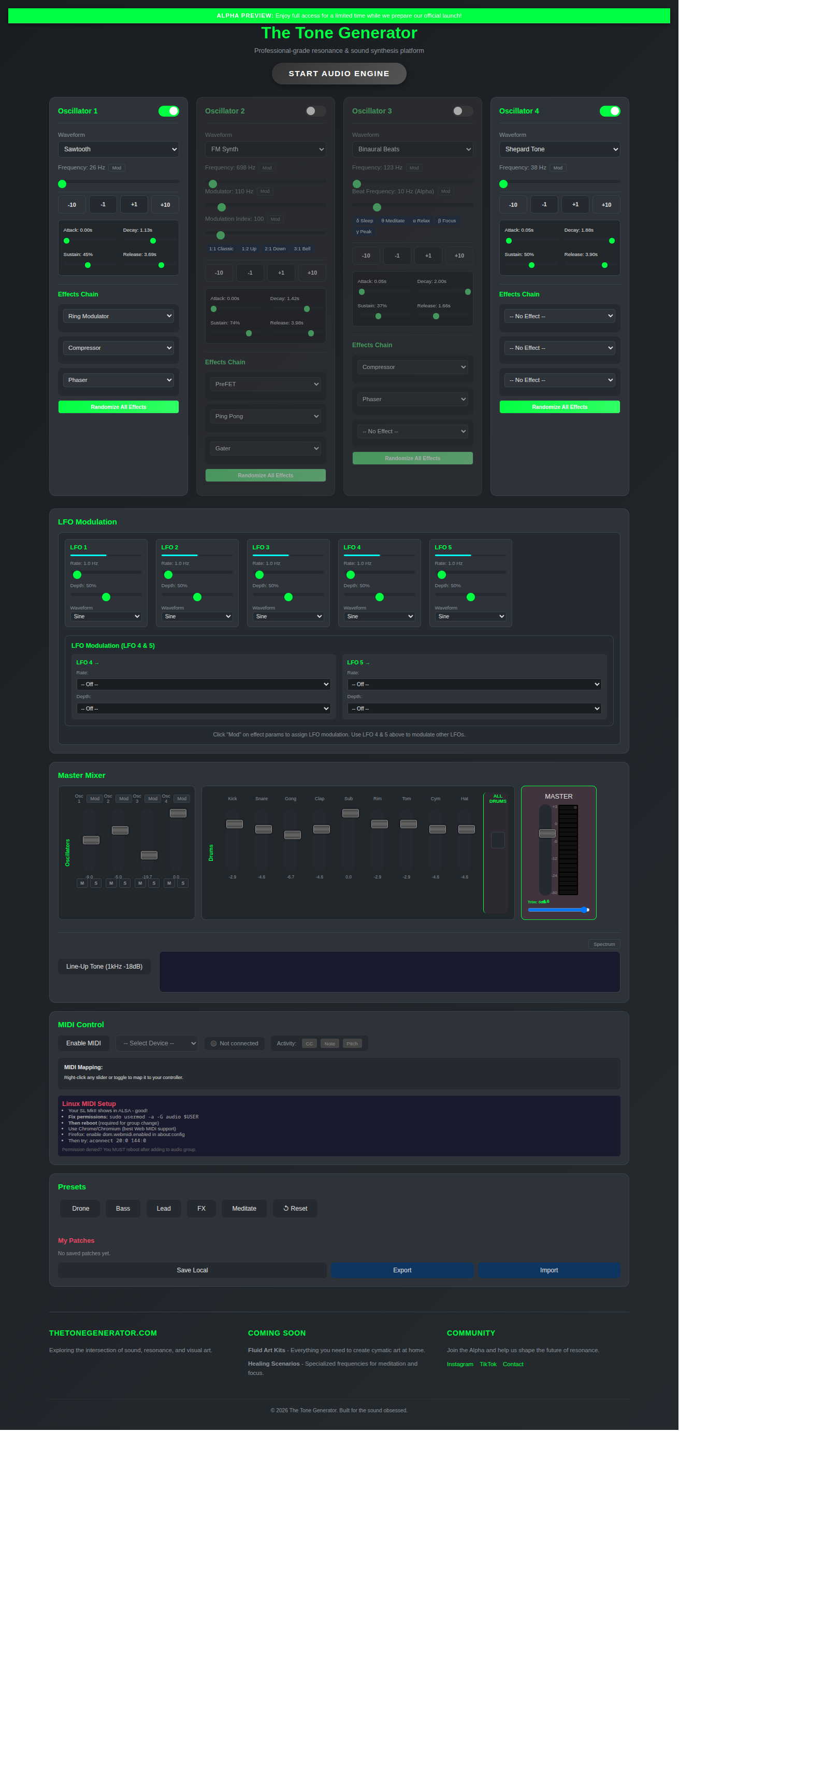Select the θ Meditate binaural preset
The height and width of the screenshot is (1787, 838).
coord(392,221)
